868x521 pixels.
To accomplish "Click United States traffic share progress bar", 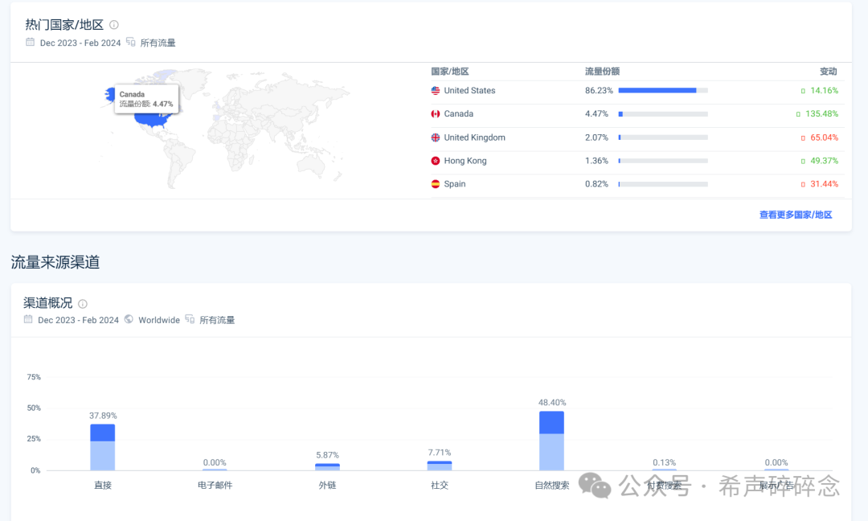I will pyautogui.click(x=662, y=91).
